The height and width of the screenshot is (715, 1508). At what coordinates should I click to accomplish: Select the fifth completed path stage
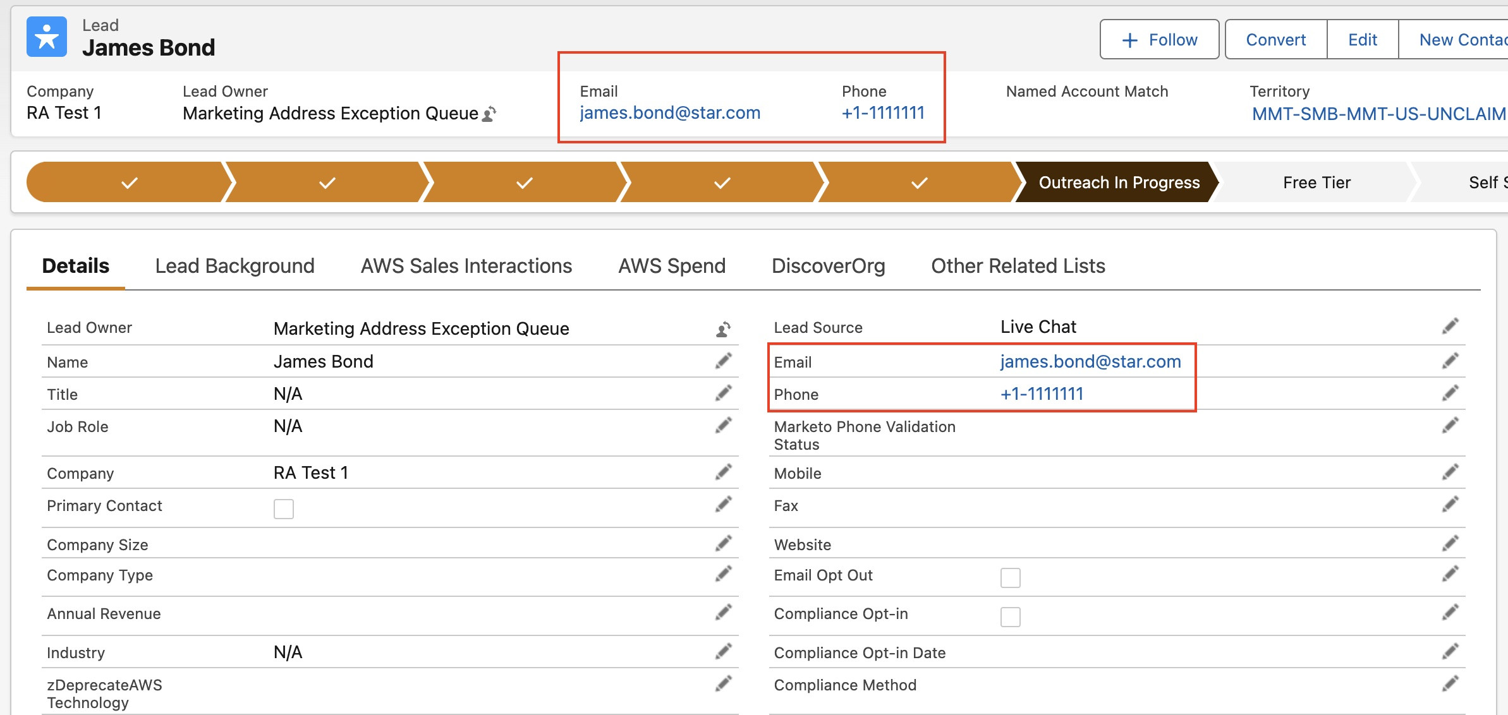pyautogui.click(x=919, y=183)
